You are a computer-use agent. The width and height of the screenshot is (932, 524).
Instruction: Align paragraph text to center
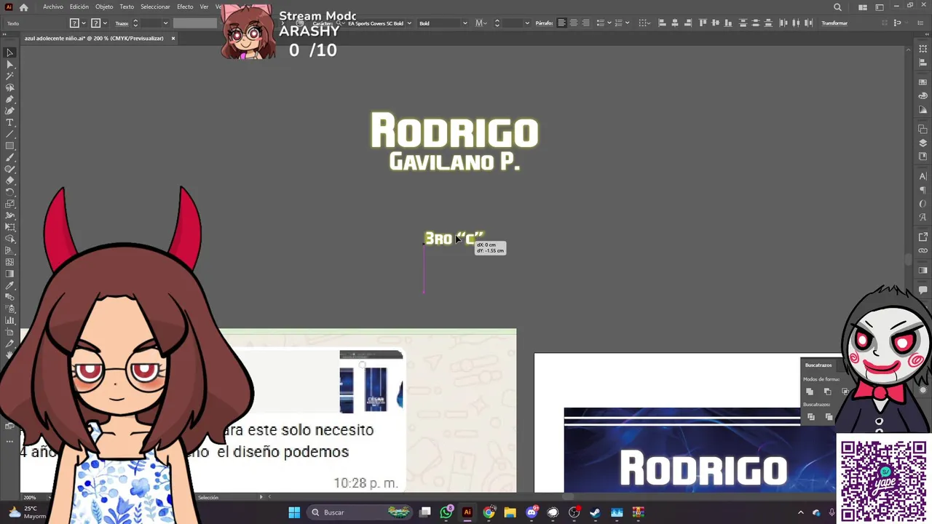pyautogui.click(x=574, y=23)
